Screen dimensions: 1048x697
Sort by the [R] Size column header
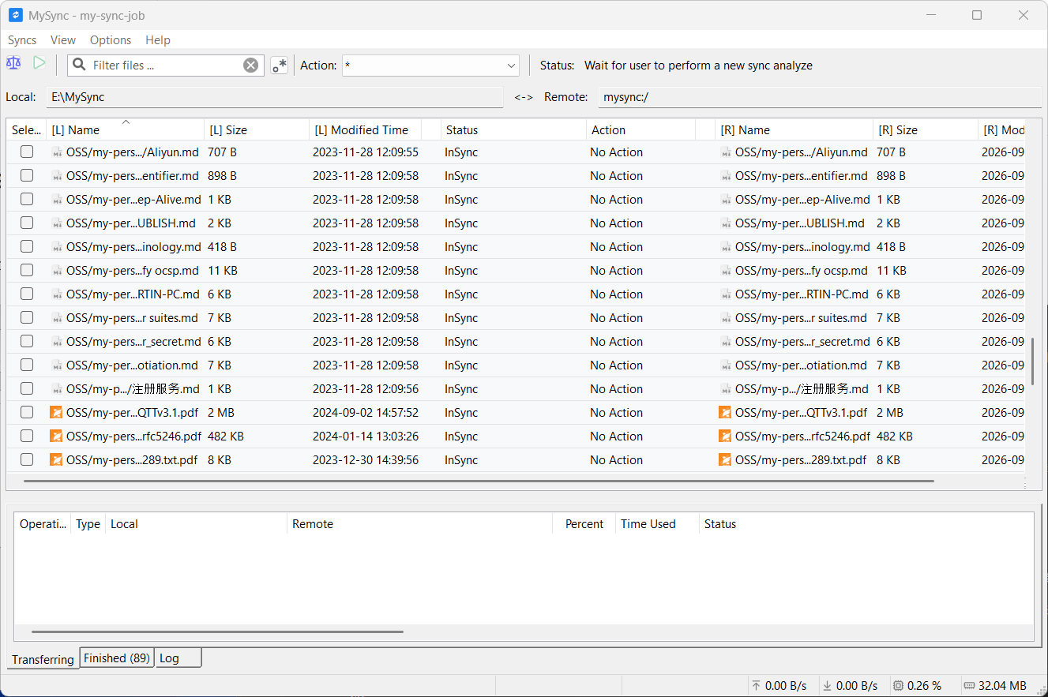pos(926,130)
